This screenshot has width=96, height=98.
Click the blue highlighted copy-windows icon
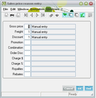click(x=71, y=15)
